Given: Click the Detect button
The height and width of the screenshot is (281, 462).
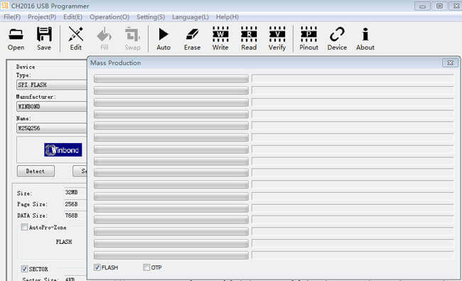Looking at the screenshot, I should tap(36, 171).
